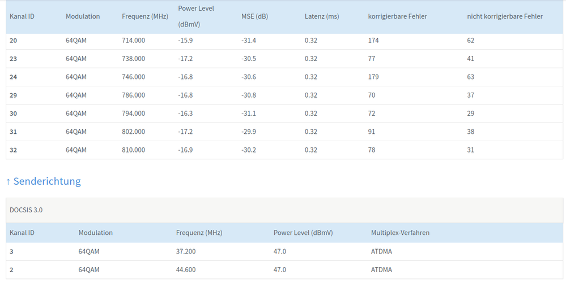566x288 pixels.
Task: Click uncorrectable errors value 41
Action: (470, 59)
